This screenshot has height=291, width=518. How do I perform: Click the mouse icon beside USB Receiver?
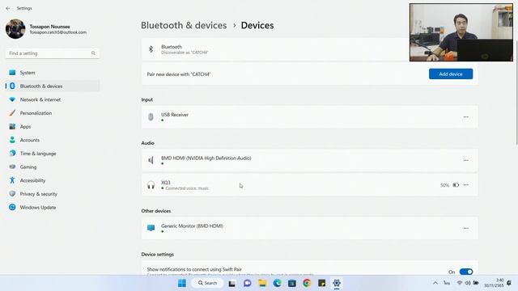[151, 116]
